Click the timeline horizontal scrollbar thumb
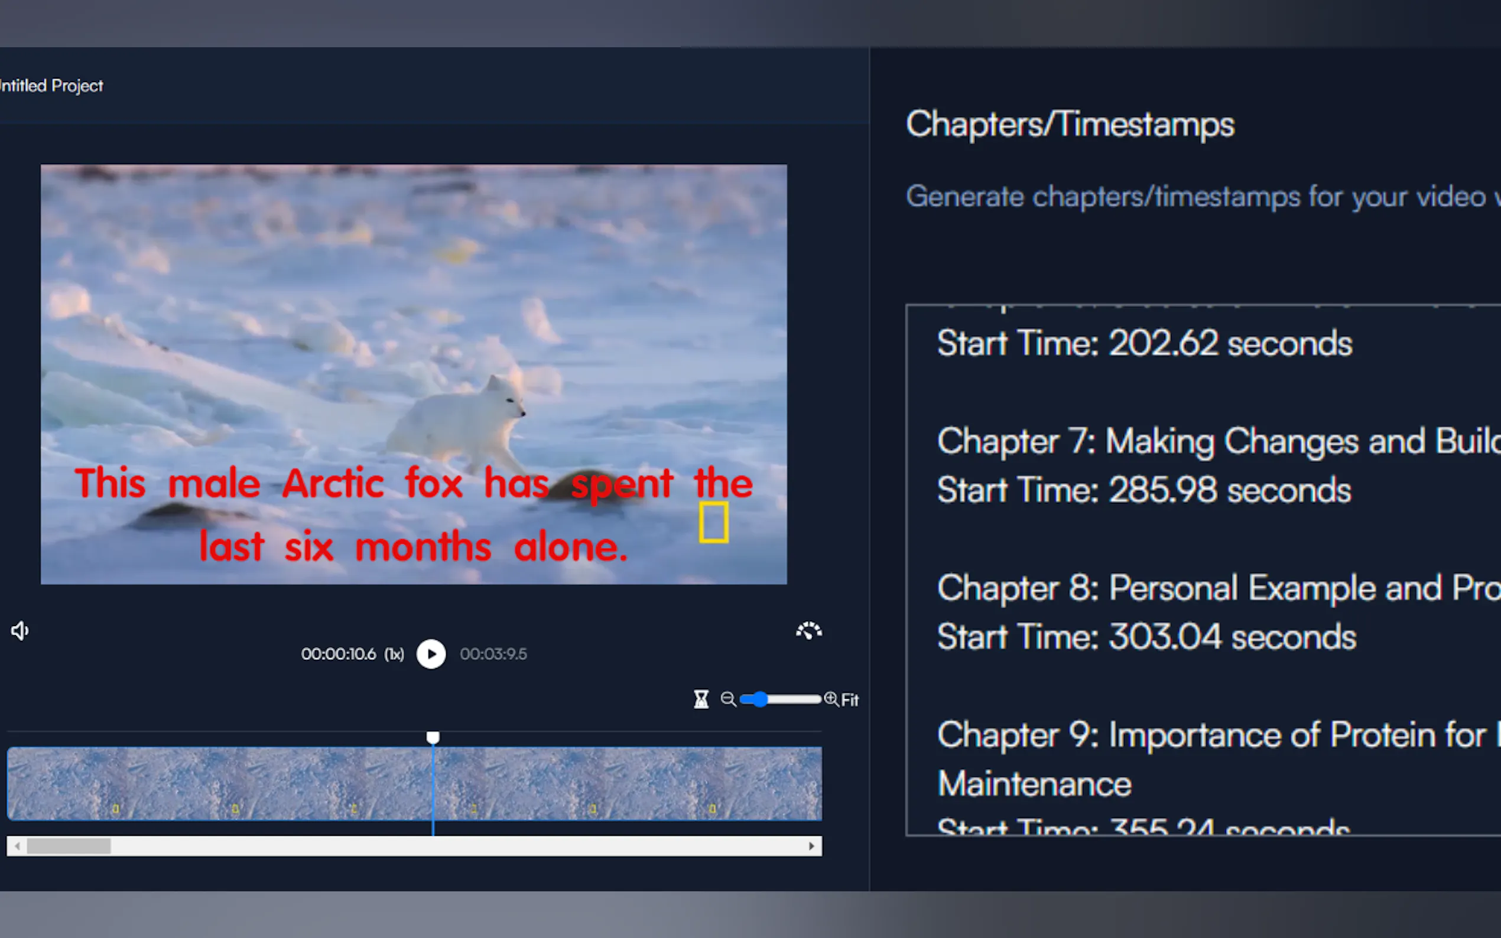Viewport: 1501px width, 938px height. [x=69, y=846]
